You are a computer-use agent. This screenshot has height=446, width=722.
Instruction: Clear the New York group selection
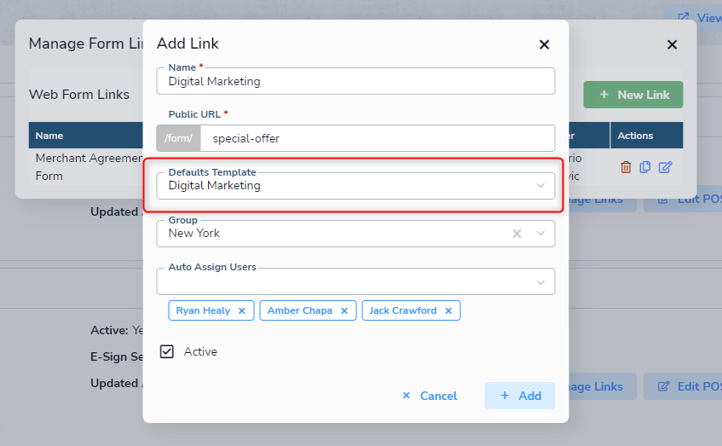point(517,234)
